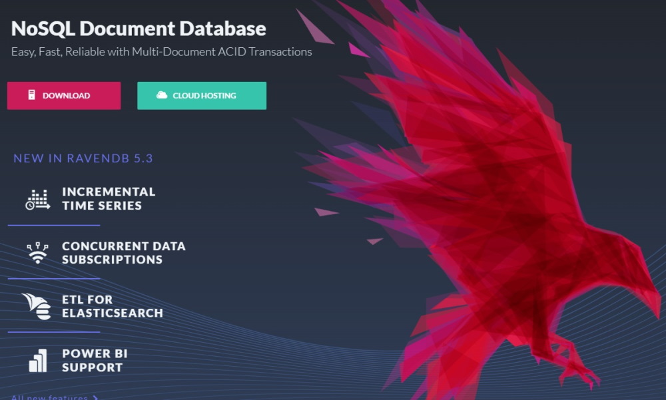Viewport: 666px width, 400px height.
Task: Click the 'NoSQL Document Database' headline
Action: [139, 29]
